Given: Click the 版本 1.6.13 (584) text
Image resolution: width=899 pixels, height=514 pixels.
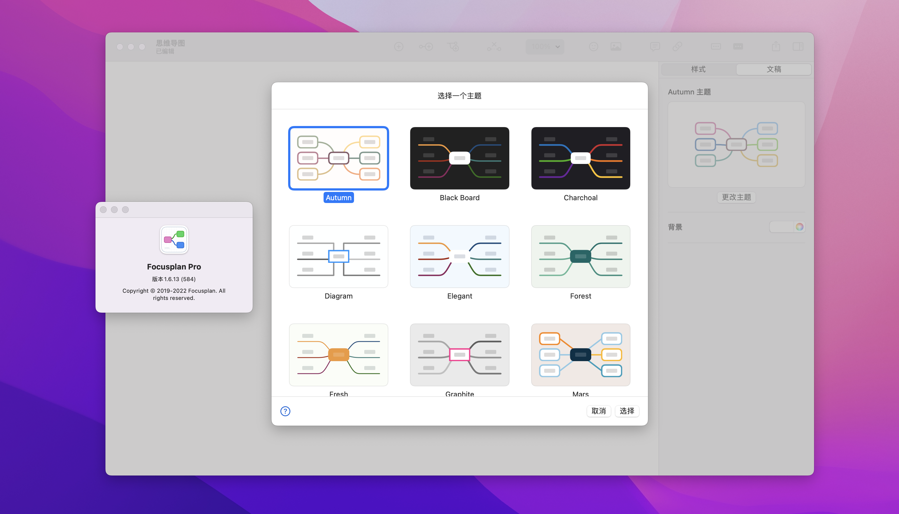Looking at the screenshot, I should 174,279.
